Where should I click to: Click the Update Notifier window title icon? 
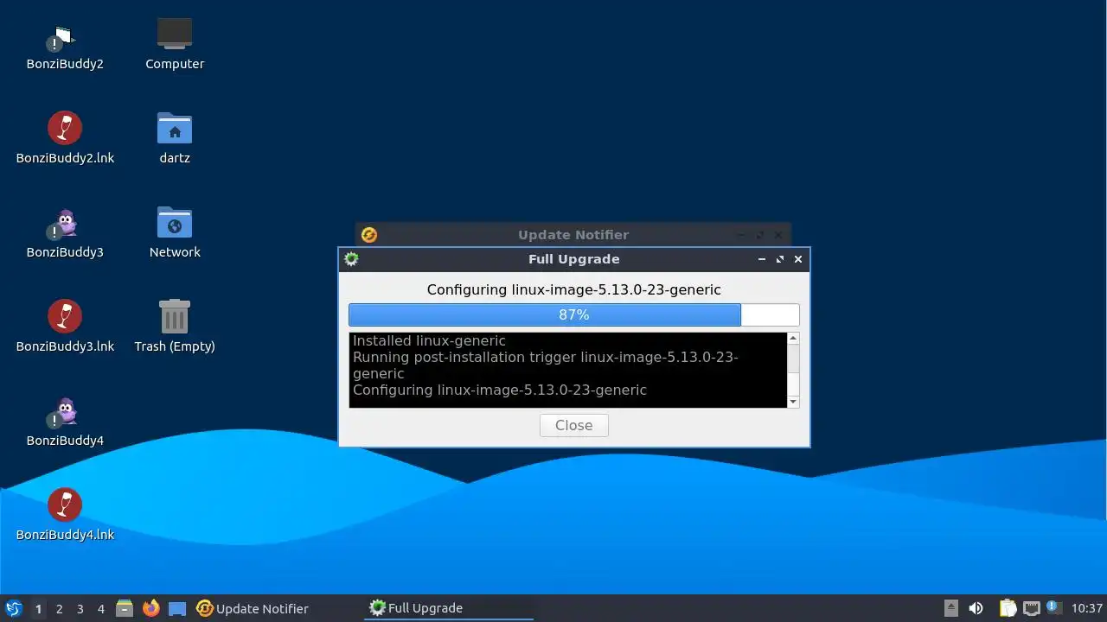point(369,234)
